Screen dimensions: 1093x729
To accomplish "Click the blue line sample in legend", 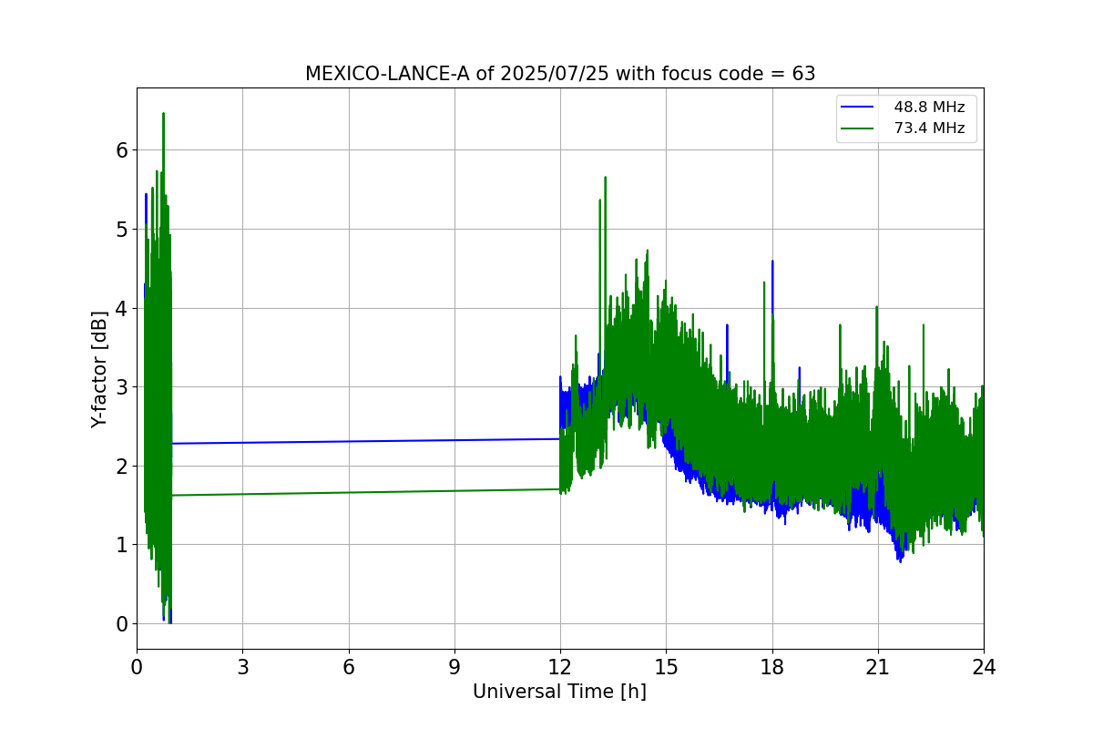I will [x=859, y=108].
